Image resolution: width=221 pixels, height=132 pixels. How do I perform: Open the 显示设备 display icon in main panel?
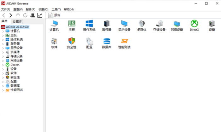click(x=124, y=26)
